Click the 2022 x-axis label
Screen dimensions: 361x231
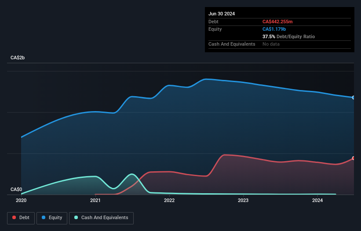pos(169,200)
